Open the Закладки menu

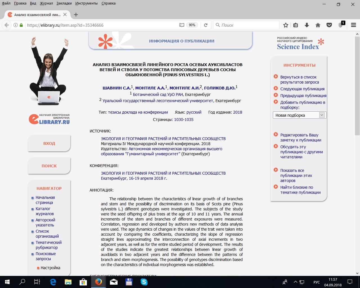pos(64,3)
